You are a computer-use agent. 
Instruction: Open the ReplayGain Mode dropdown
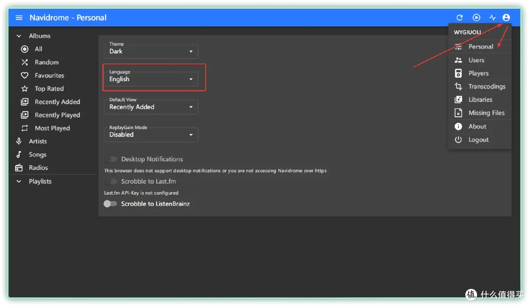coord(151,134)
